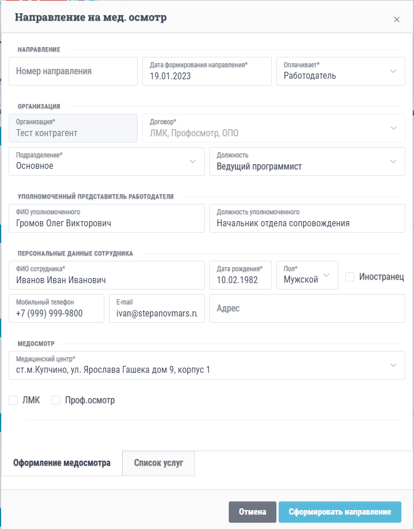Enable the ЛМК checkbox

point(14,400)
